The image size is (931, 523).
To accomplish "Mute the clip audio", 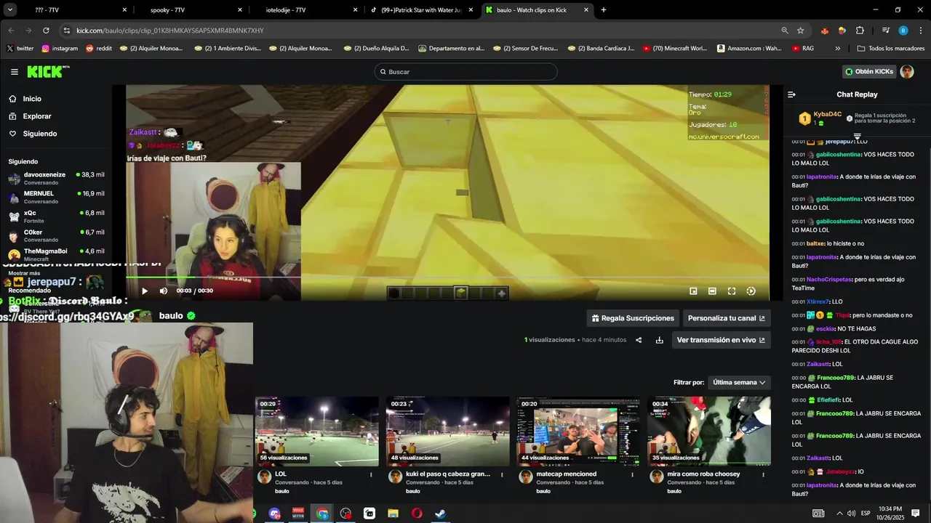I will click(x=164, y=291).
